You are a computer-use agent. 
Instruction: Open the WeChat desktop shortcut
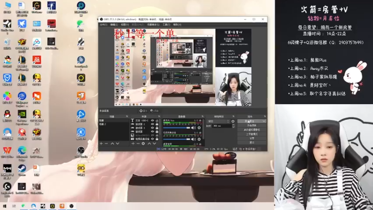tap(81, 26)
